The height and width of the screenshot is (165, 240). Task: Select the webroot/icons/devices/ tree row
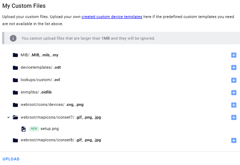coord(52,105)
